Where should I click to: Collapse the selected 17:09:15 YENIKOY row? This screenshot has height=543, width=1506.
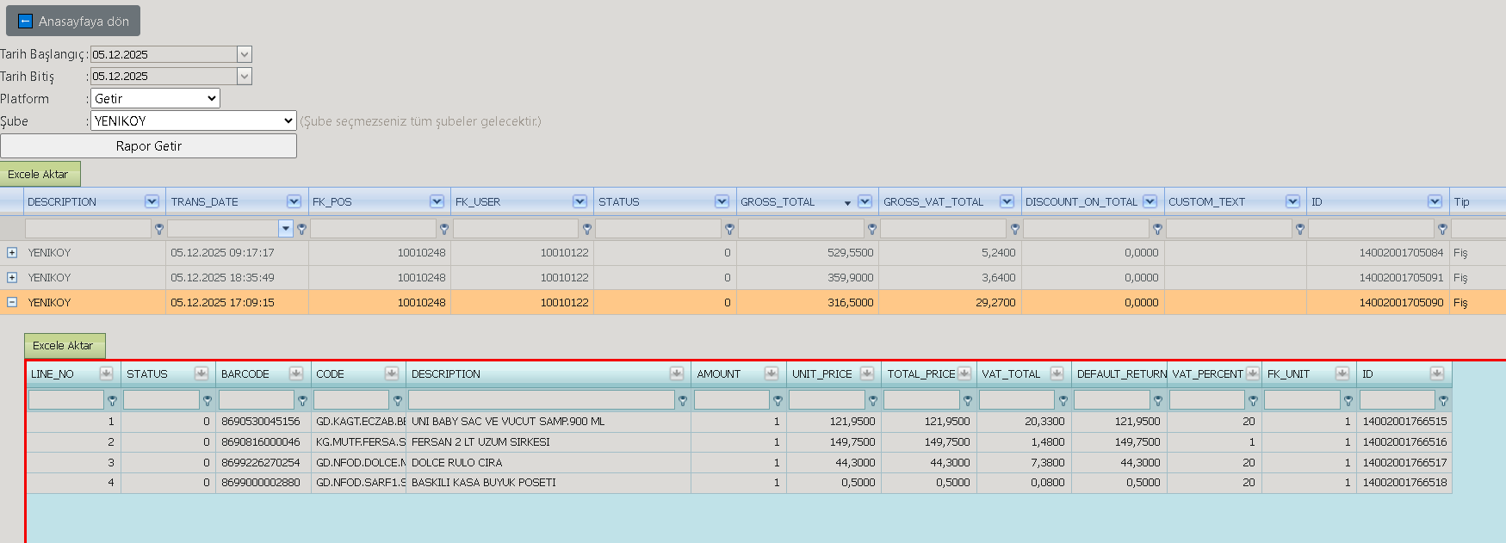coord(12,303)
